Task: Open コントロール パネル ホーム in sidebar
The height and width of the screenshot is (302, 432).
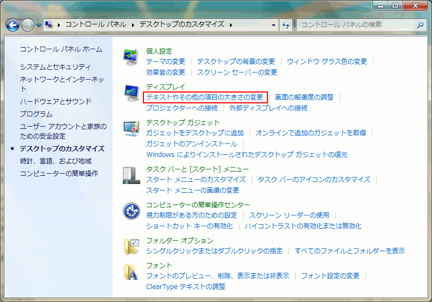Action: click(61, 49)
